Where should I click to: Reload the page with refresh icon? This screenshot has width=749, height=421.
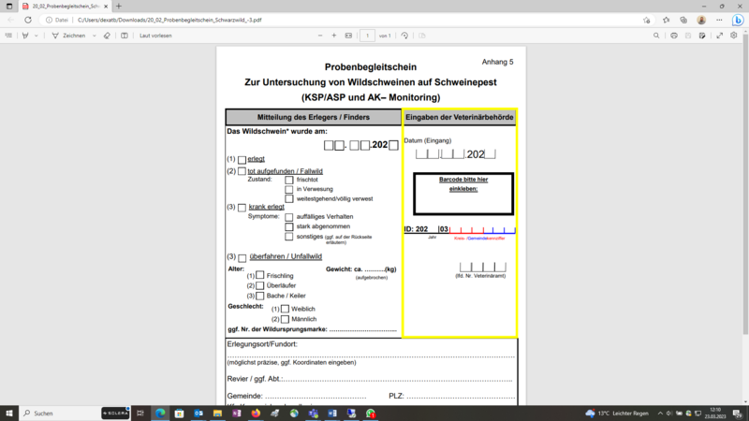[x=28, y=20]
